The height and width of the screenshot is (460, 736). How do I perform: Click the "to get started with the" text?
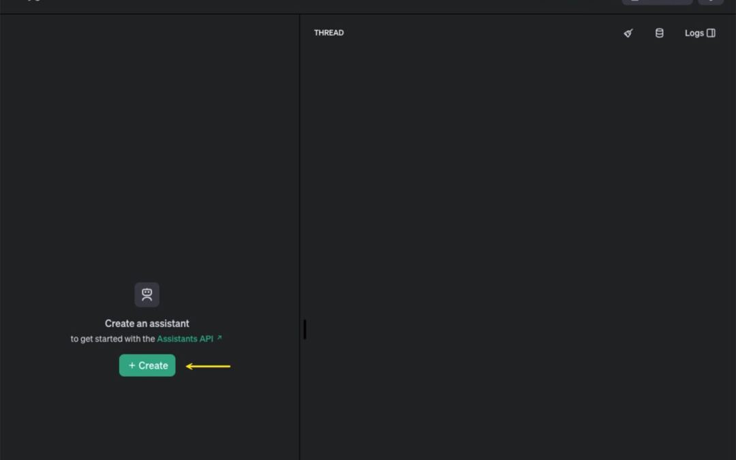click(x=112, y=339)
